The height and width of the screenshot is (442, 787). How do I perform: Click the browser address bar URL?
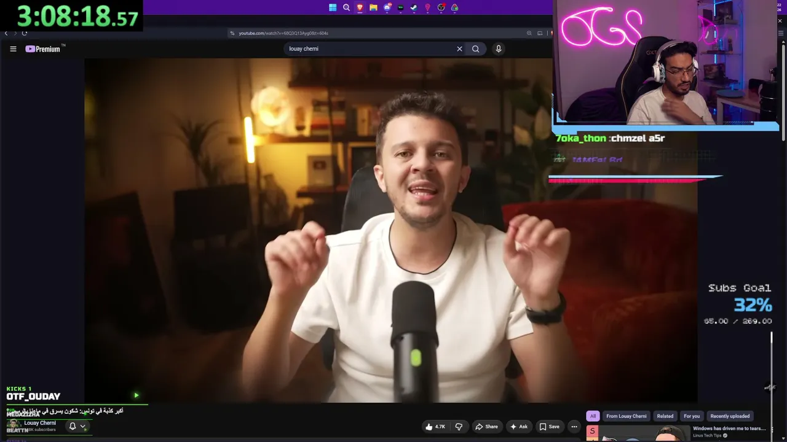(x=283, y=33)
